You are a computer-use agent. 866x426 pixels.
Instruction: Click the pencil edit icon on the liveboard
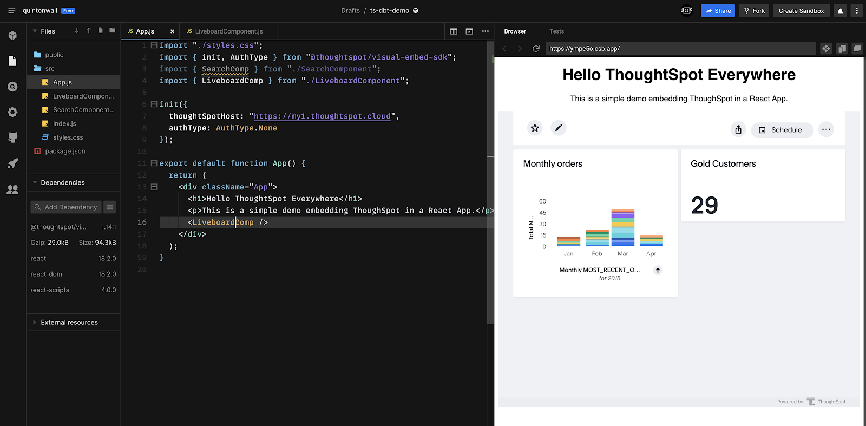(559, 128)
